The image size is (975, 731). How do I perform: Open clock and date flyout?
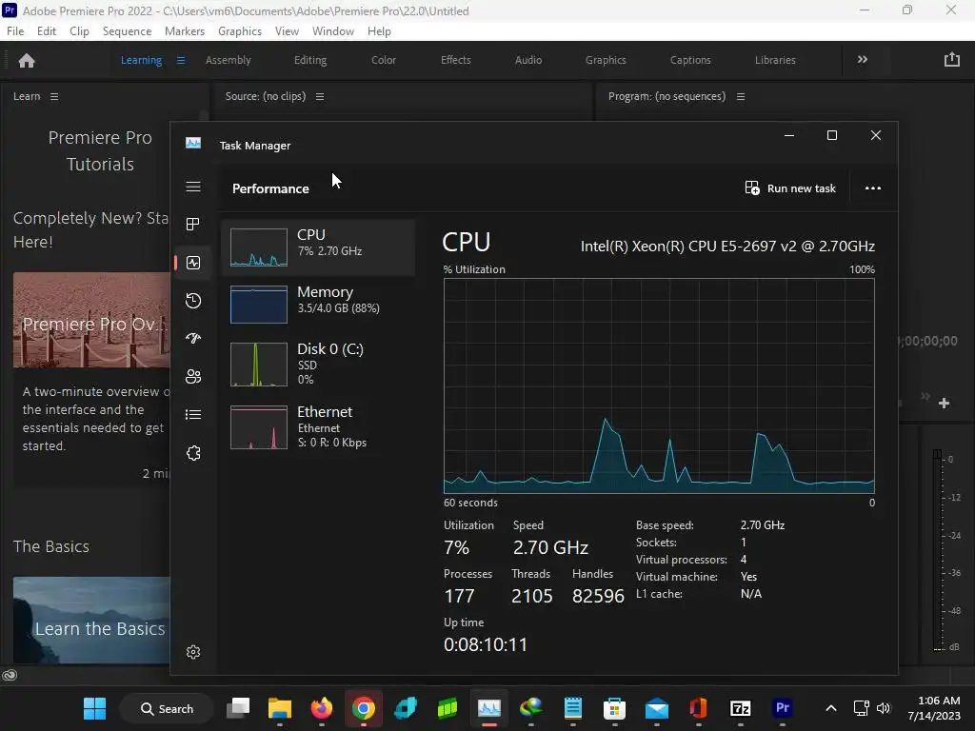click(934, 708)
